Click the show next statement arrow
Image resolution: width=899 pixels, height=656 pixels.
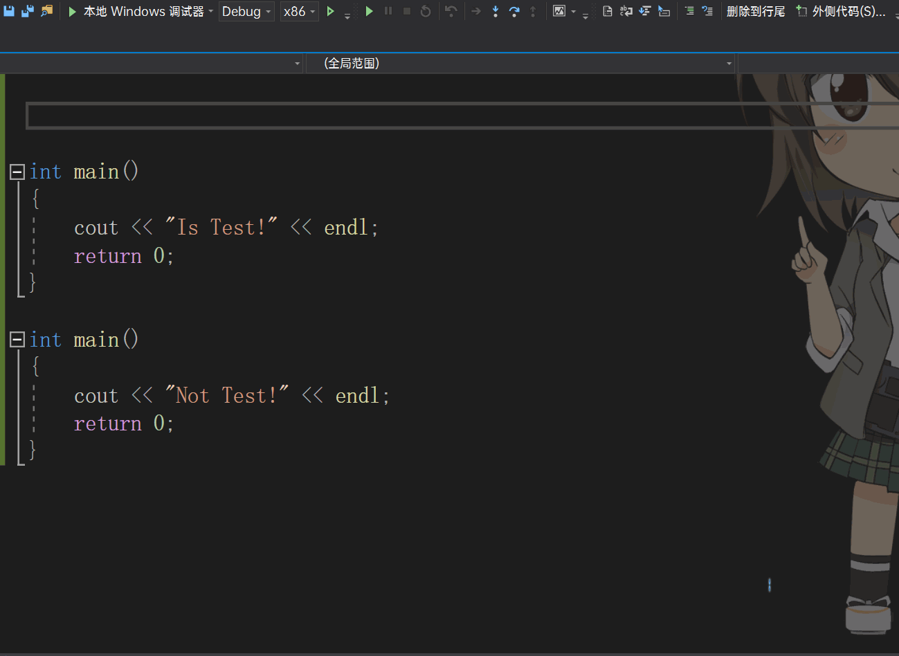click(476, 11)
